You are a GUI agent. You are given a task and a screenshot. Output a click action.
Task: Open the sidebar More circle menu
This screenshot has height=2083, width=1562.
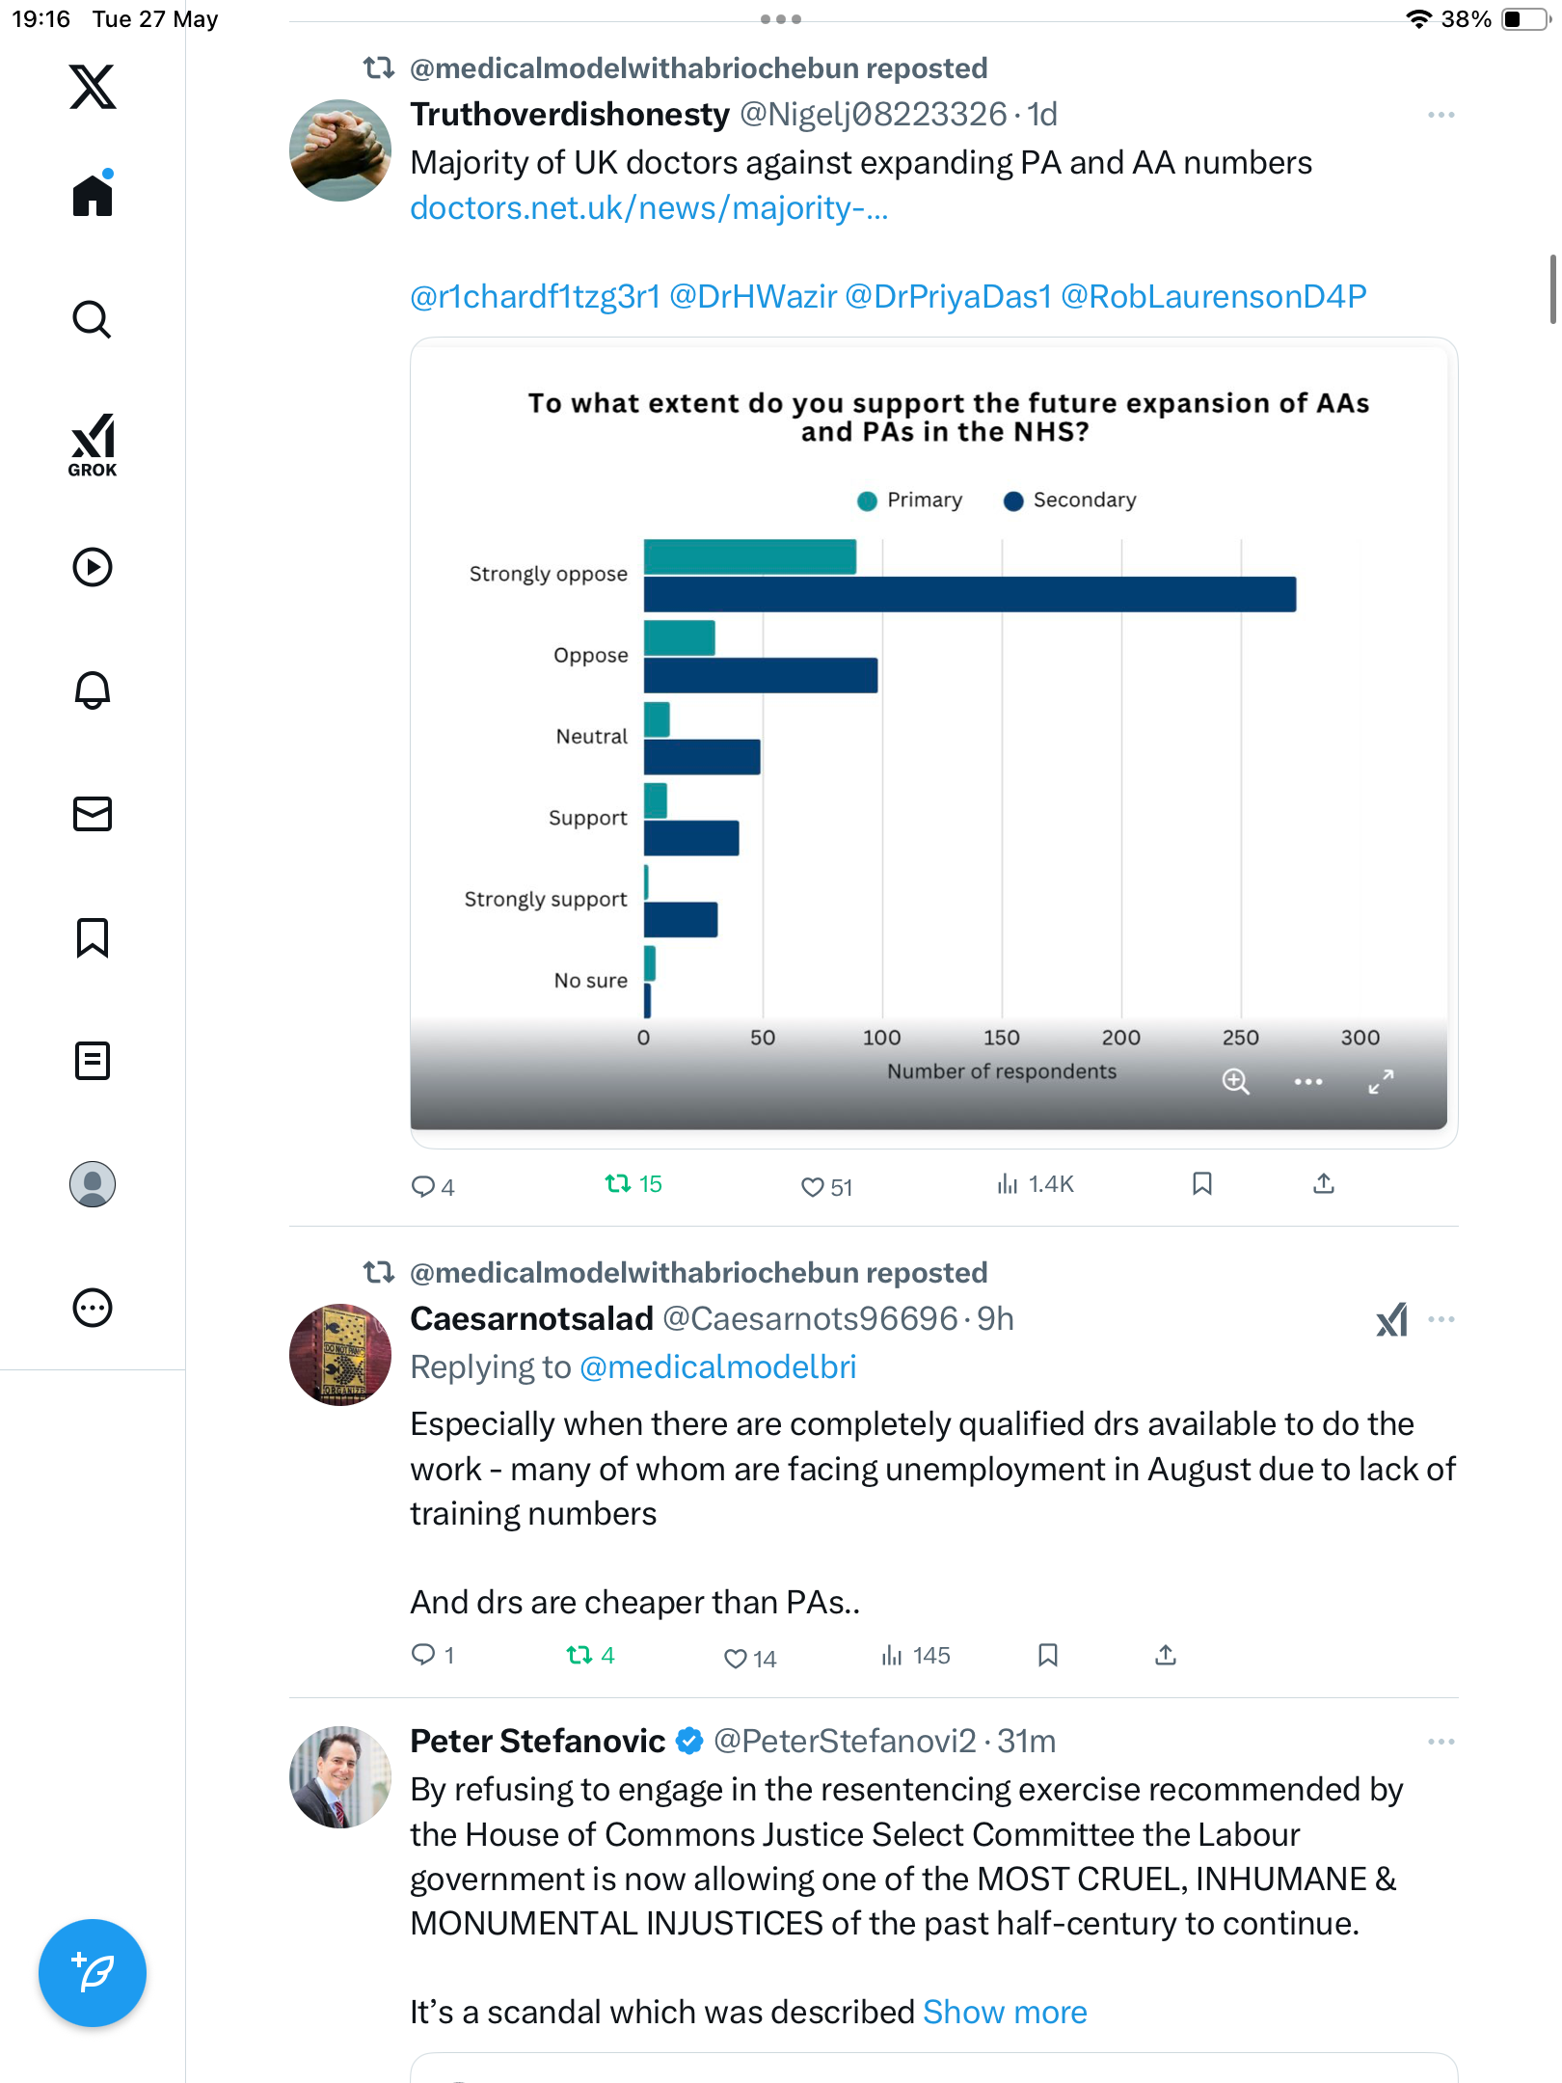(x=93, y=1308)
